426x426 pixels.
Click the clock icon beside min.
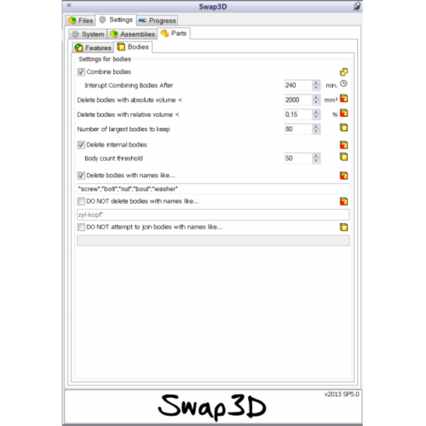tap(343, 83)
